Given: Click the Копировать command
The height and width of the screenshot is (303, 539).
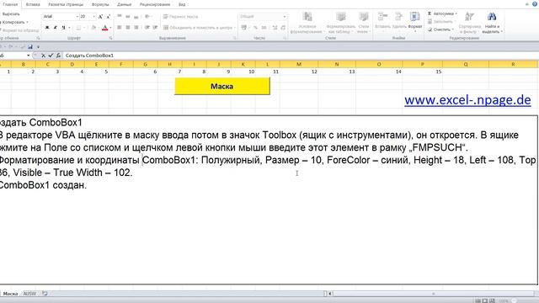Looking at the screenshot, I should (x=13, y=22).
